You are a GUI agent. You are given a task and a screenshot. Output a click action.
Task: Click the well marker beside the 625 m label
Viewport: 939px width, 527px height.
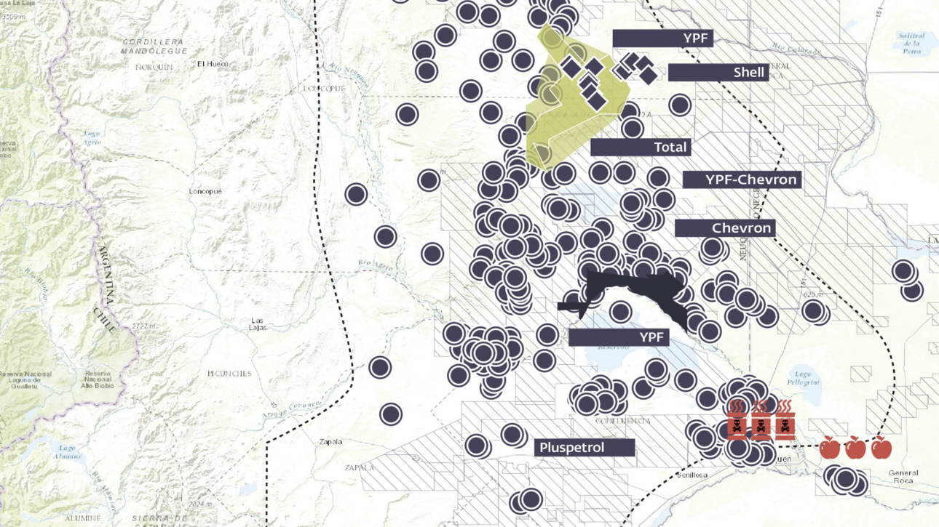[x=815, y=311]
